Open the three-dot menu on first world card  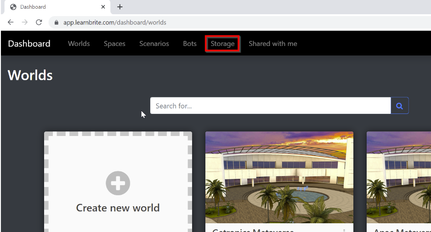[x=344, y=230]
